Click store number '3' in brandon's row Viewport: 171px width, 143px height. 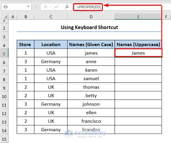click(x=26, y=130)
